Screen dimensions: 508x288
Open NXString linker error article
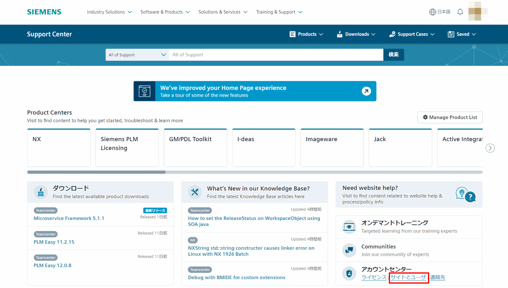click(x=251, y=251)
